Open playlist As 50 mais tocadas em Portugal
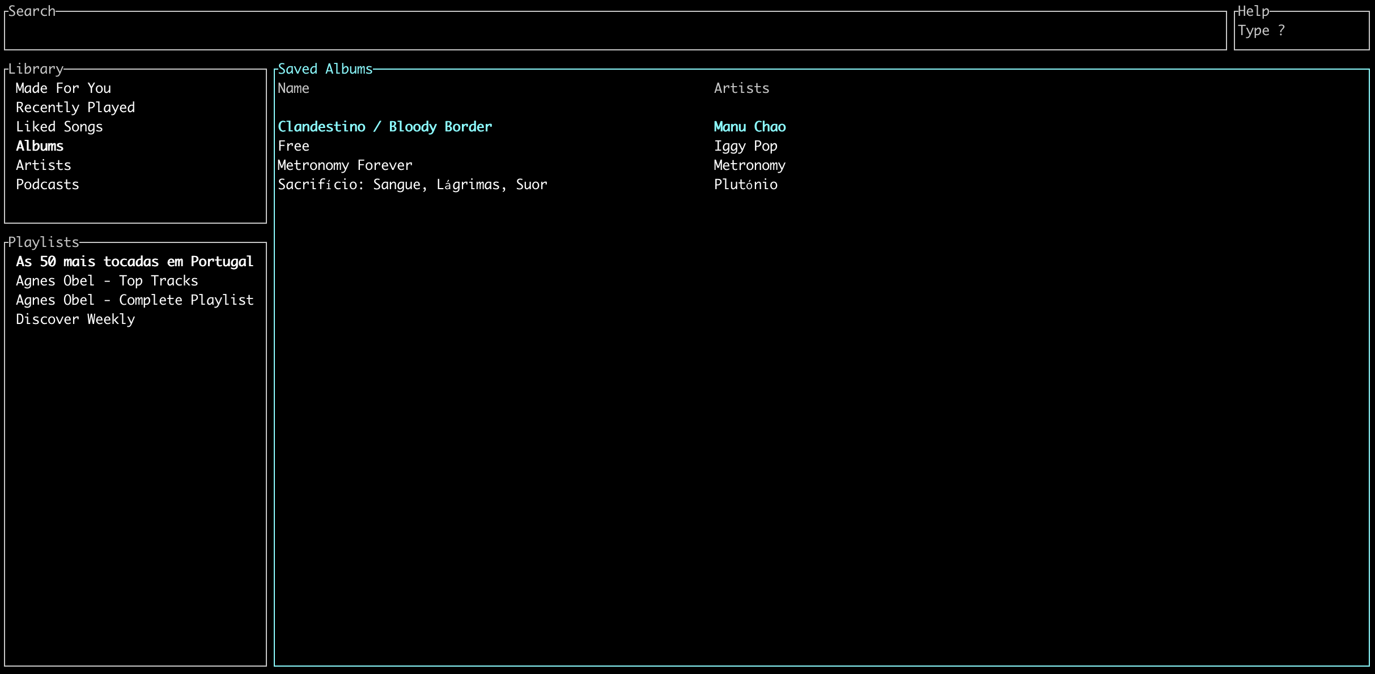Screen dimensions: 1375x674 [x=134, y=261]
